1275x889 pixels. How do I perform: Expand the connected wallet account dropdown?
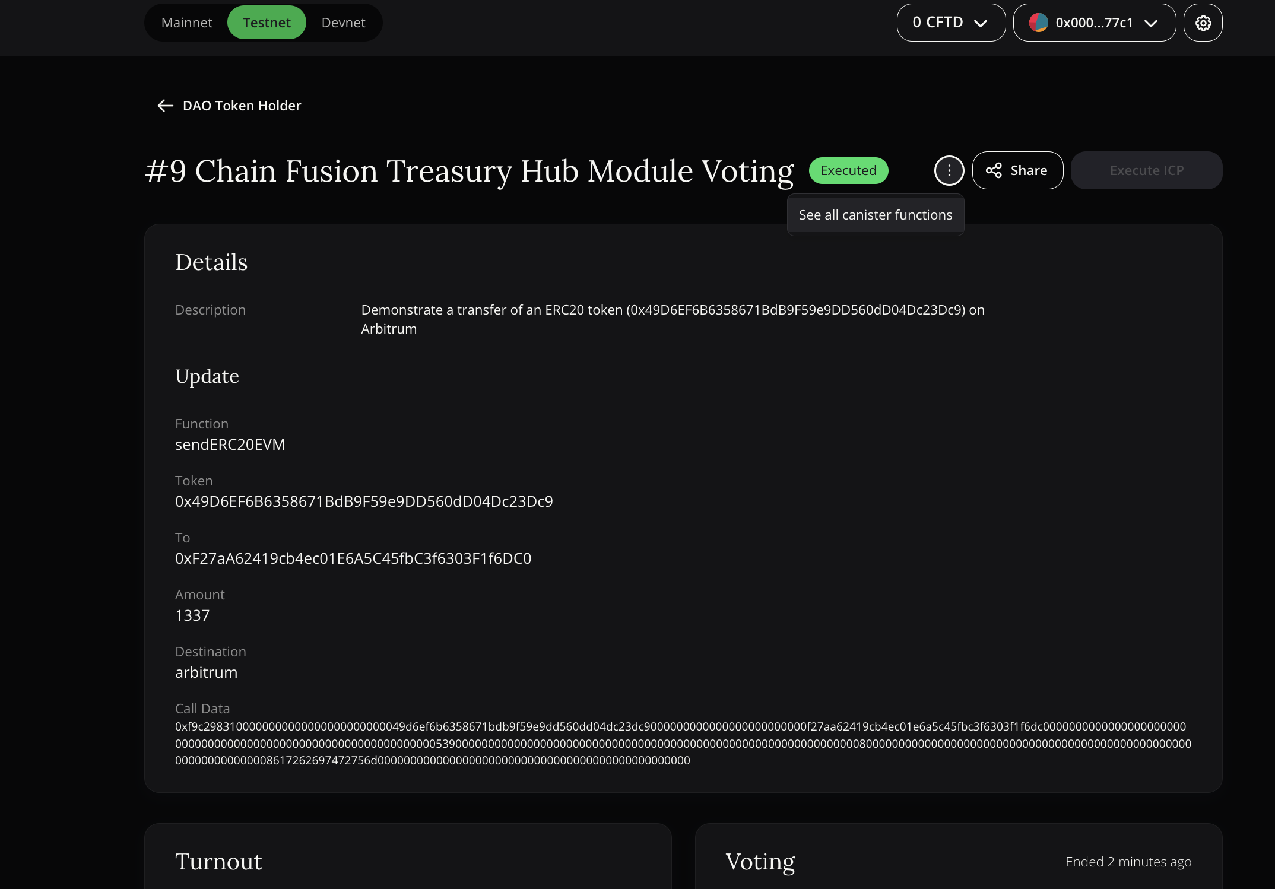click(1094, 23)
